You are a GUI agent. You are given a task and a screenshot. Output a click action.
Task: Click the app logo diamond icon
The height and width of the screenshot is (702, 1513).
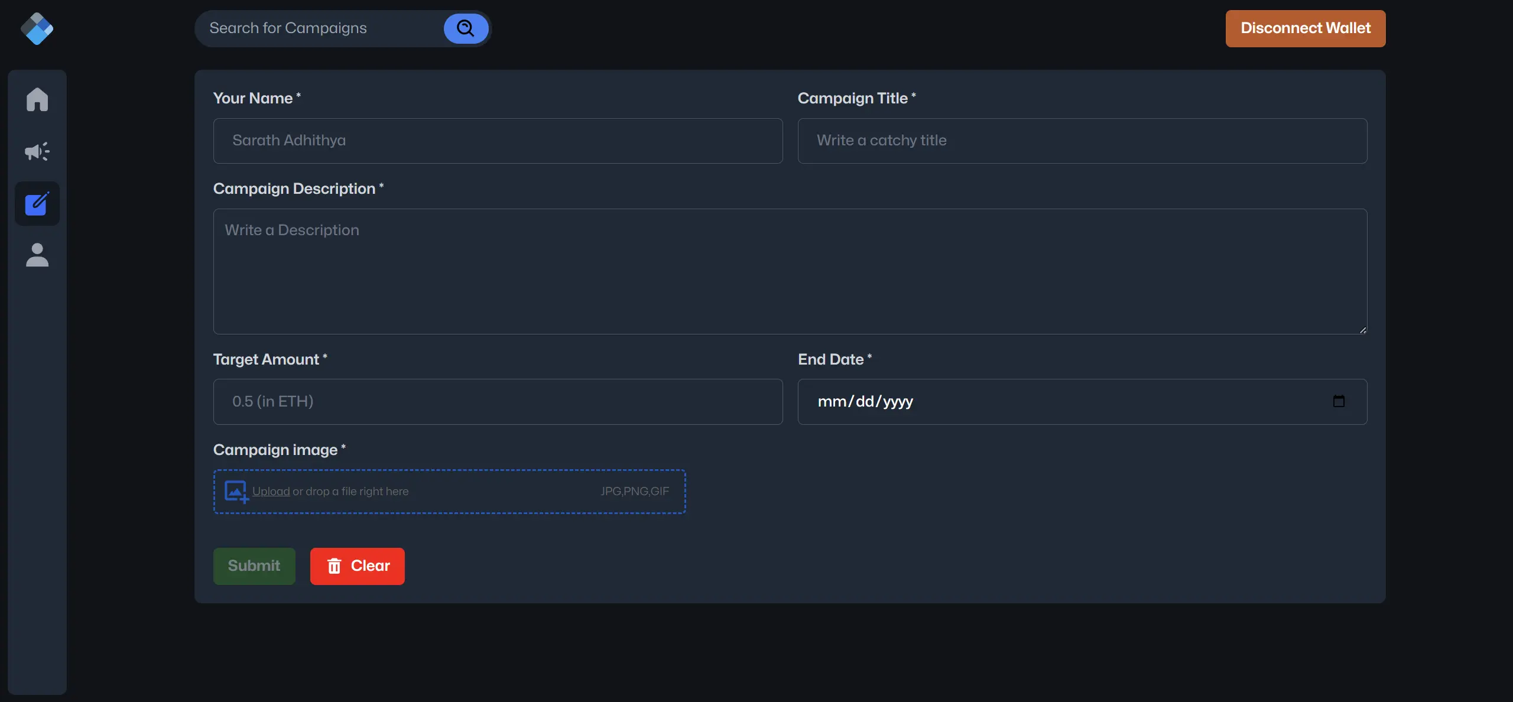pyautogui.click(x=37, y=28)
